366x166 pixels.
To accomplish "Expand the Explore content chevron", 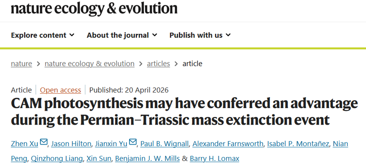I will 72,35.
